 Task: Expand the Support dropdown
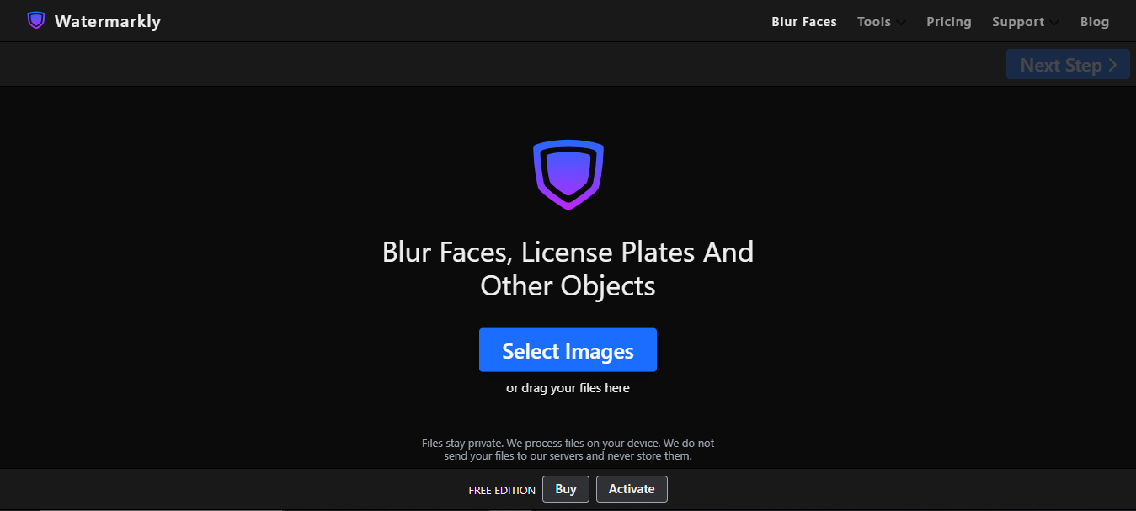[x=1025, y=22]
